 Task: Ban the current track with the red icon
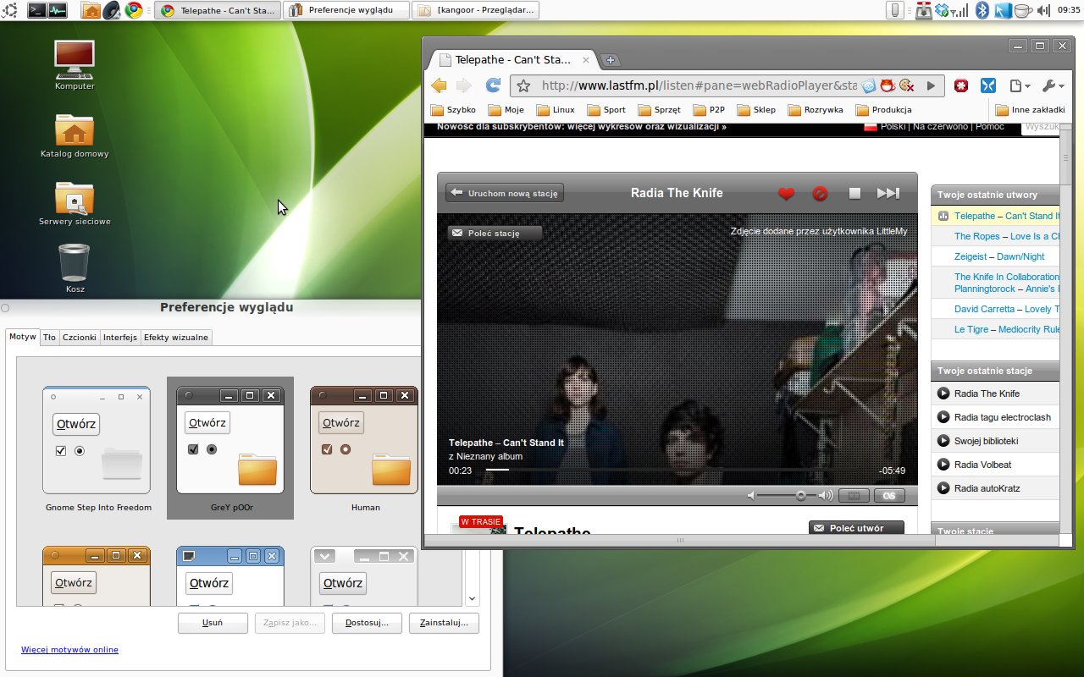tap(820, 194)
